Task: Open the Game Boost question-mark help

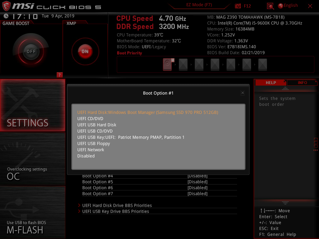Action: (60, 75)
